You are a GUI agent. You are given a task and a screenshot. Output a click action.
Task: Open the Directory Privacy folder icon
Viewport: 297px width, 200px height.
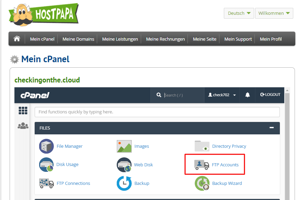tap(202, 146)
